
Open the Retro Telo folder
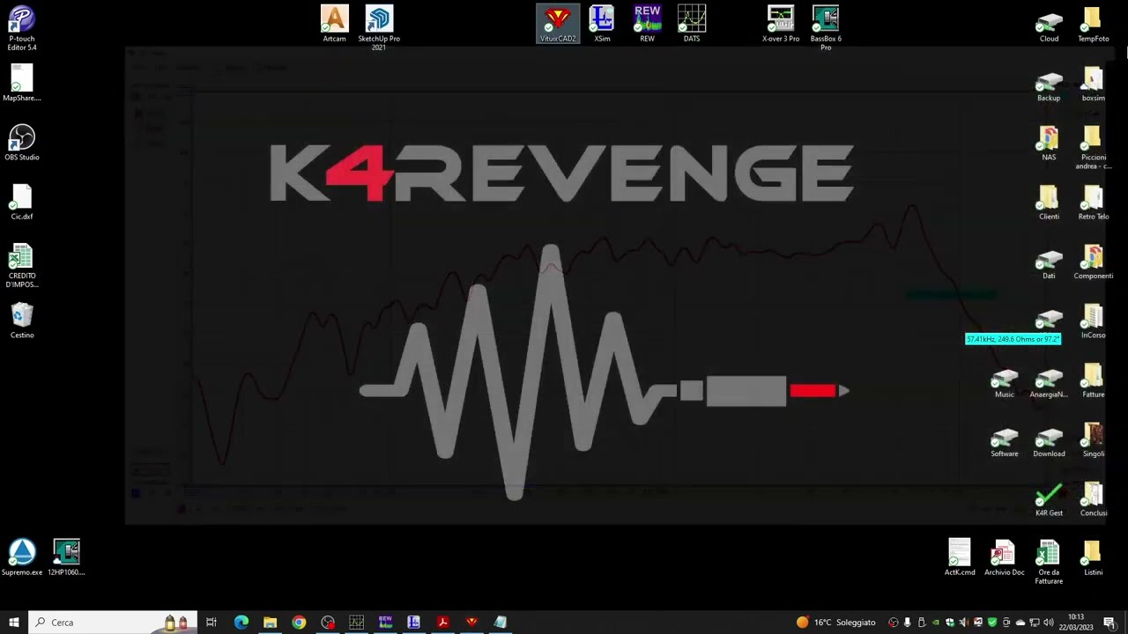click(x=1093, y=202)
